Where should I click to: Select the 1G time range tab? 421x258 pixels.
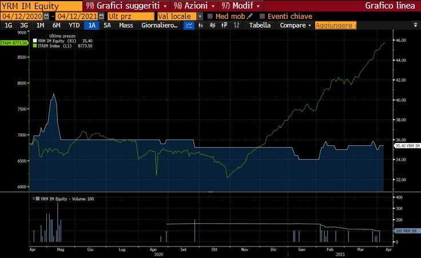pos(9,25)
